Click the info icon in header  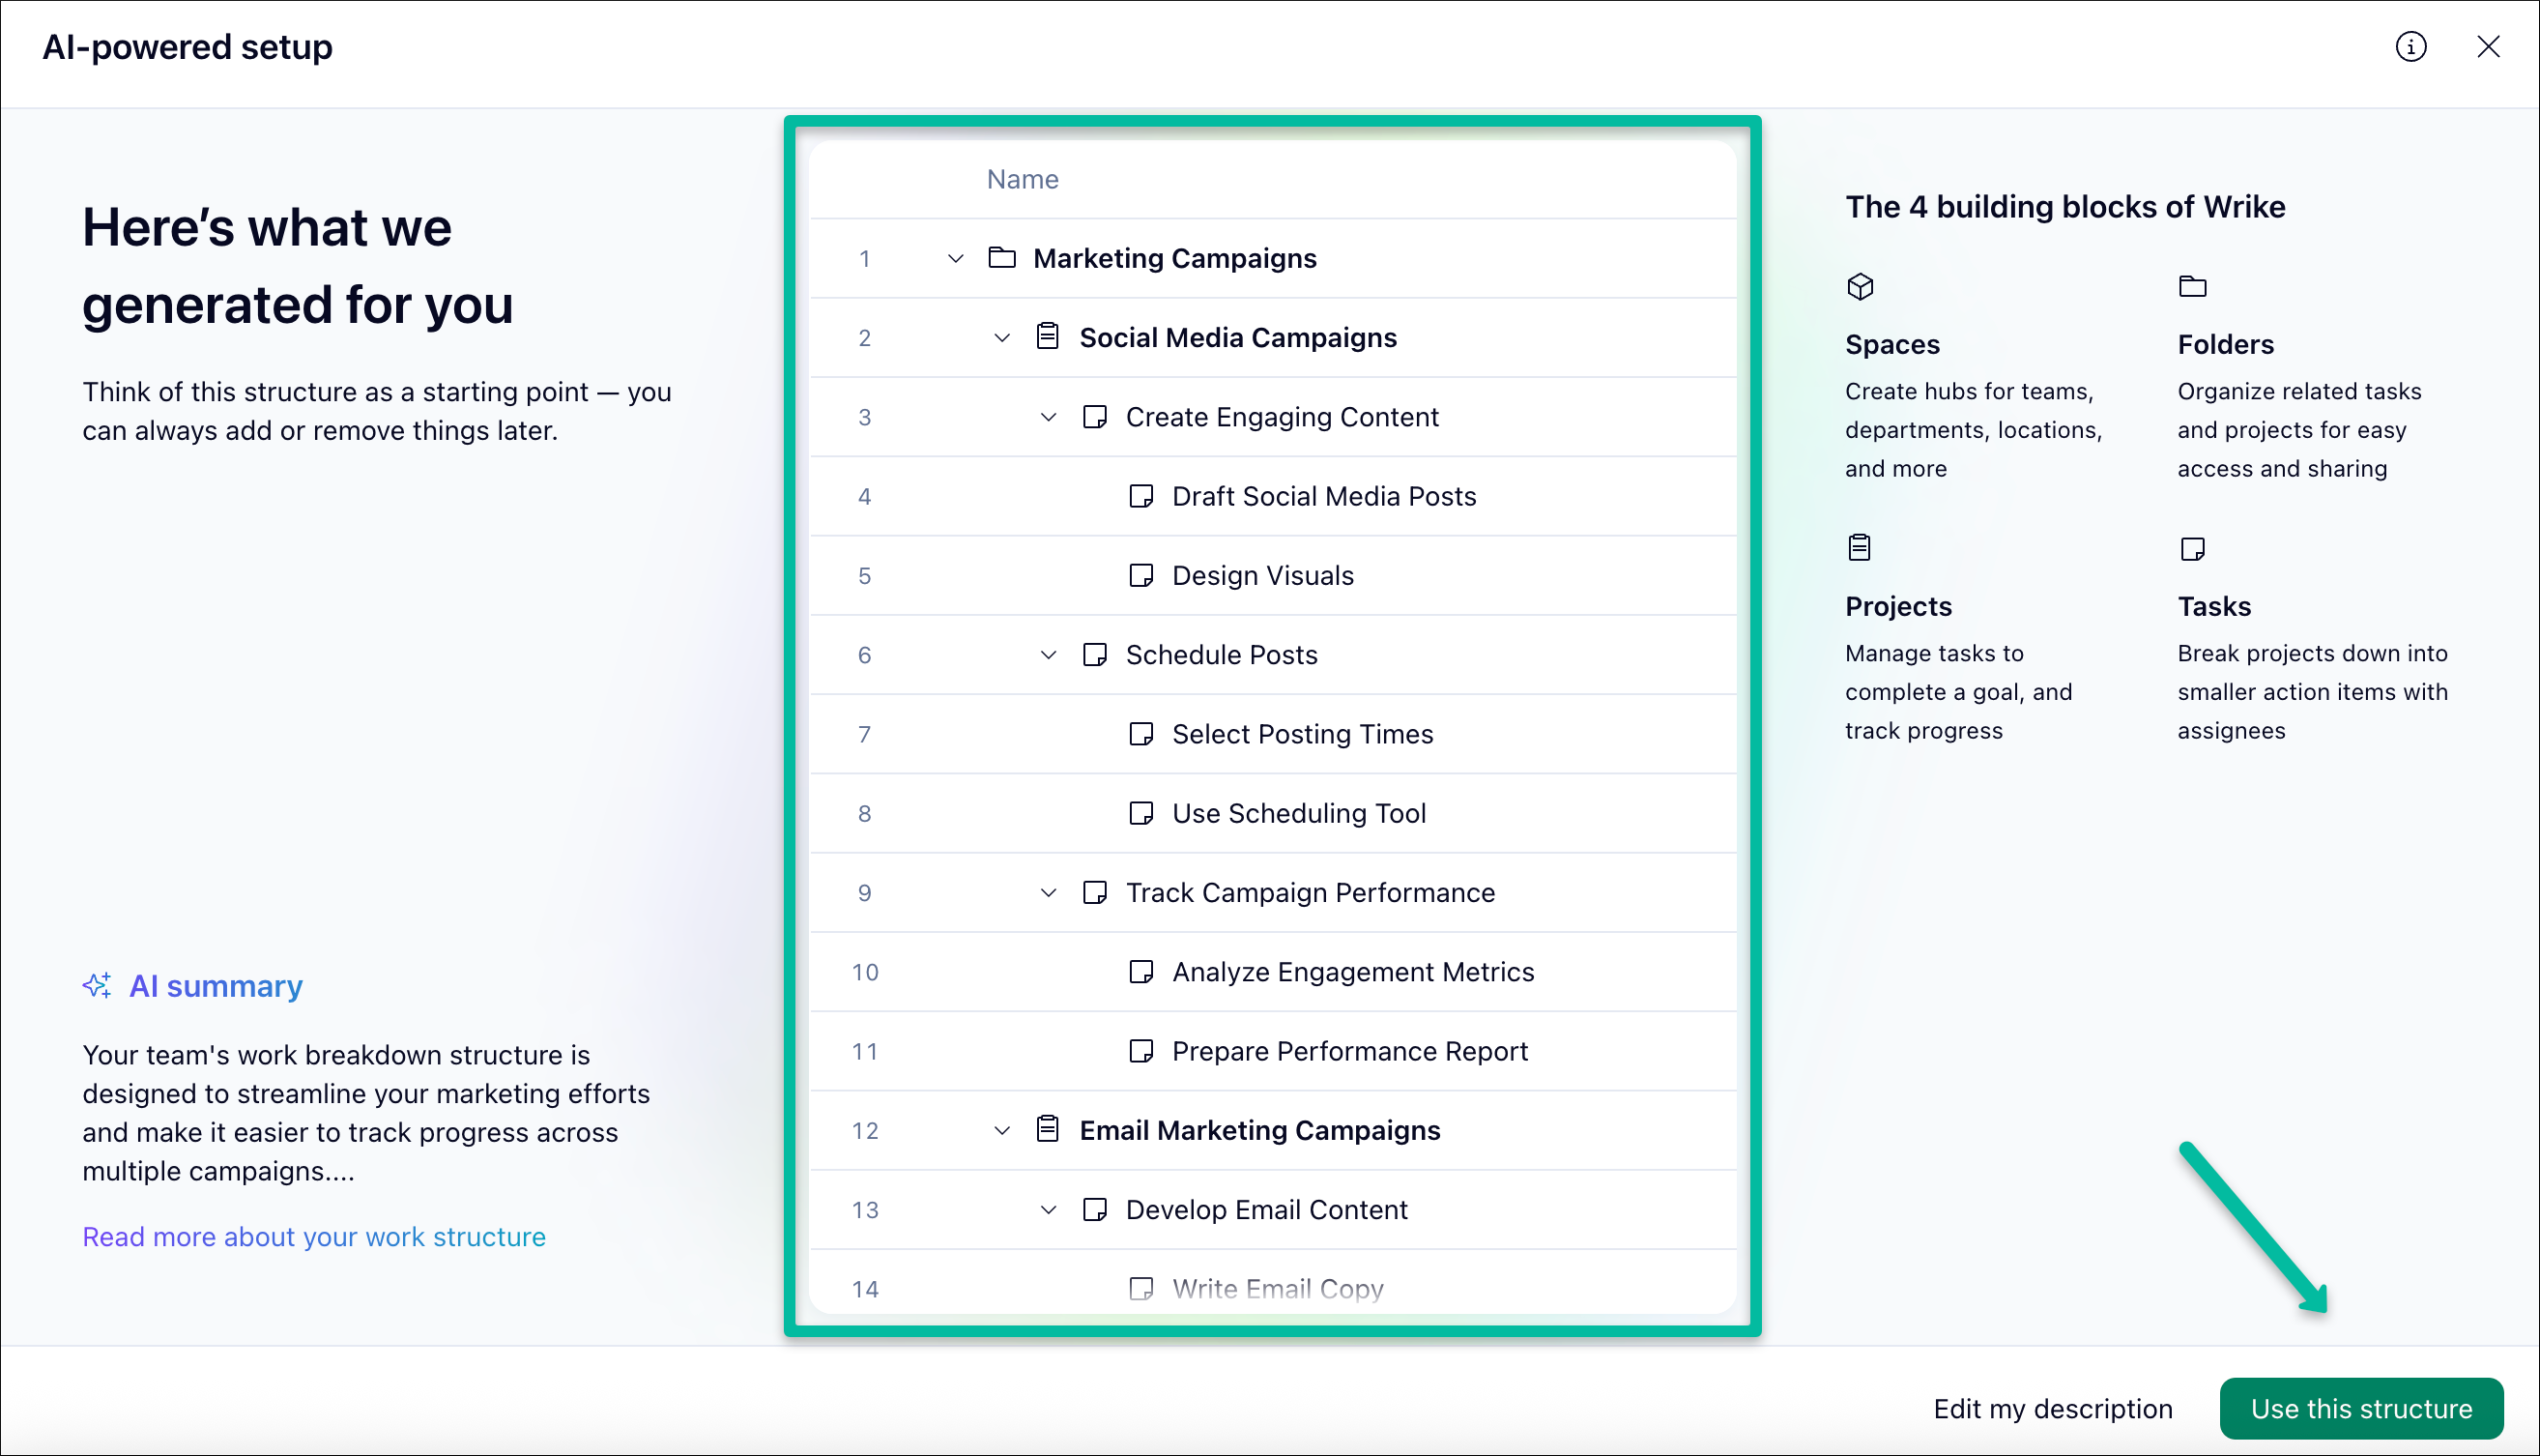2410,47
